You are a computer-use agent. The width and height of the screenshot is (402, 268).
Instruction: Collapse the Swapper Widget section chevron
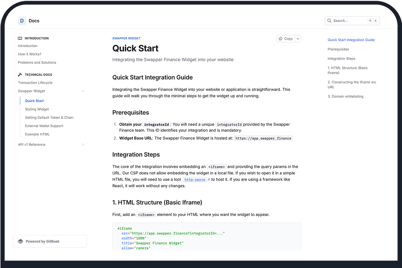click(83, 91)
